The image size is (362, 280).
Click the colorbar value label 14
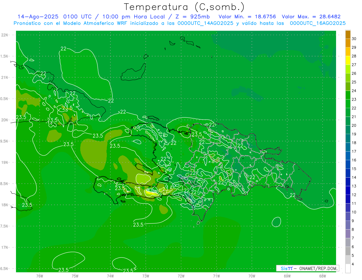(x=354, y=177)
